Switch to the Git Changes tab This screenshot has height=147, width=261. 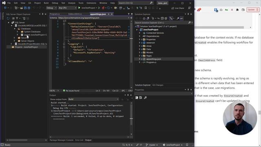[x=158, y=85]
